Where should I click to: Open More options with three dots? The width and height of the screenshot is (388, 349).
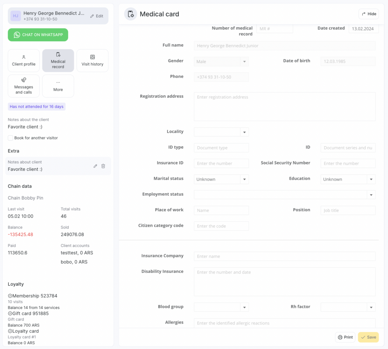[58, 86]
